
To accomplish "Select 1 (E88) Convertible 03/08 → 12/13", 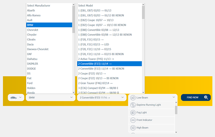I will tap(110, 30).
